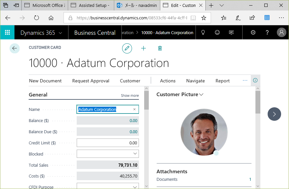This screenshot has width=289, height=189.
Task: Click the General section heading
Action: click(x=38, y=95)
